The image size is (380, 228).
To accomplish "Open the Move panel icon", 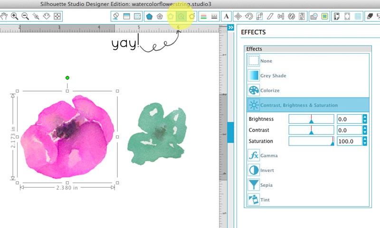I will pyautogui.click(x=238, y=16).
